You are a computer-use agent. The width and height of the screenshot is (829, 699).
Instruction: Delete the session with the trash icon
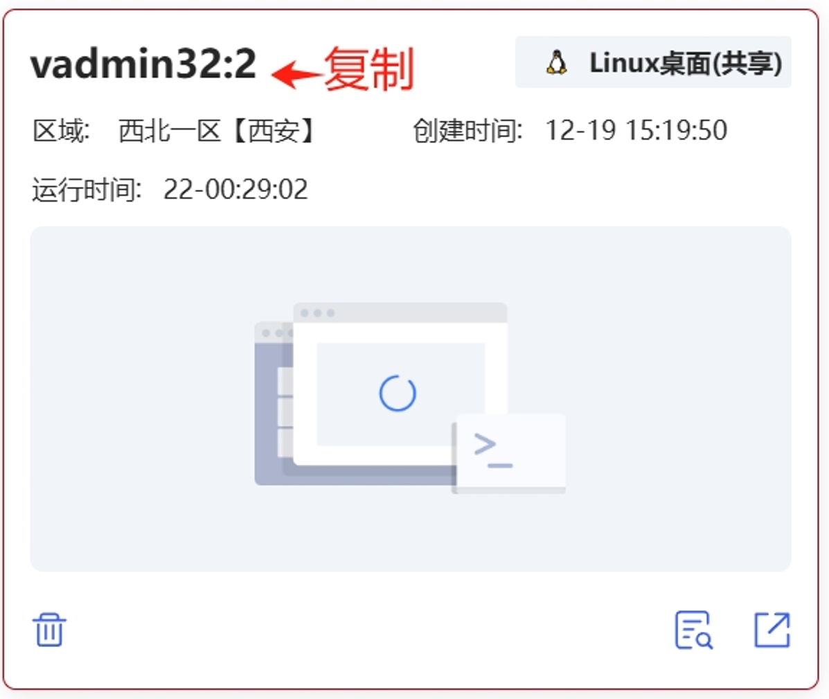pos(49,630)
